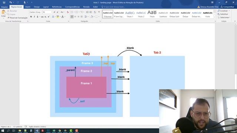This screenshot has width=237, height=133.
Task: Switch to the Correspondências tab
Action: point(73,7)
